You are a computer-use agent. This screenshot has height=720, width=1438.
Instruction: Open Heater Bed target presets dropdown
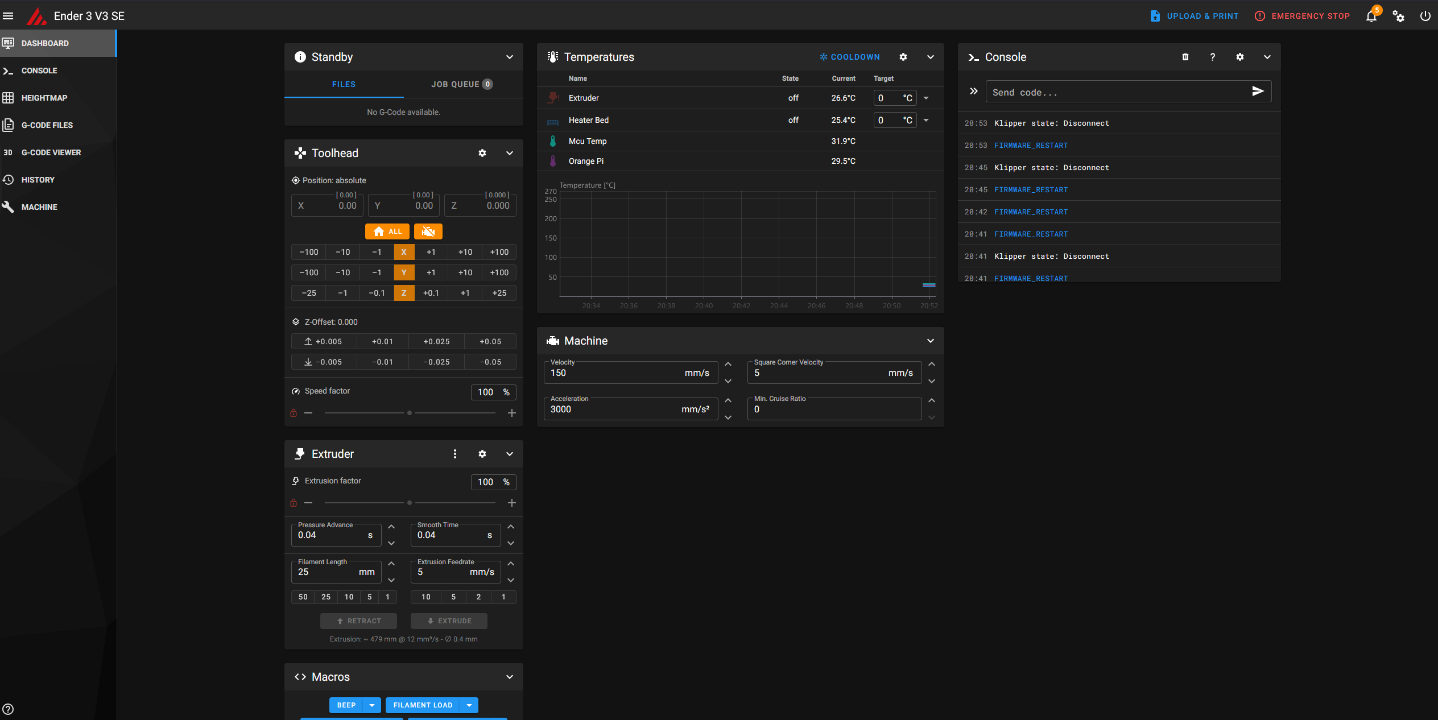pyautogui.click(x=926, y=120)
